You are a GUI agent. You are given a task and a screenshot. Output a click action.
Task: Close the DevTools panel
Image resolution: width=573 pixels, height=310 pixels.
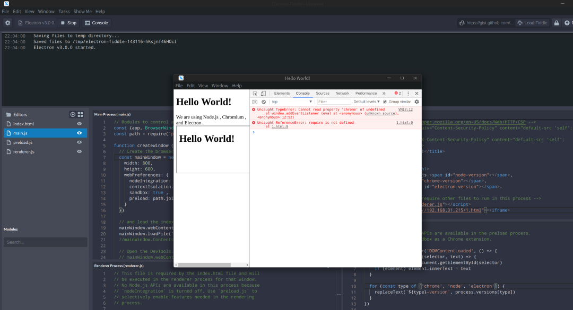point(416,94)
